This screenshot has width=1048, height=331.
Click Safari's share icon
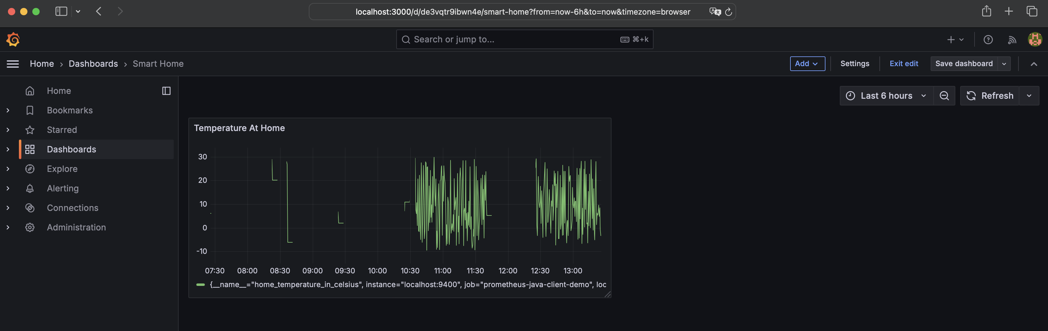coord(986,11)
